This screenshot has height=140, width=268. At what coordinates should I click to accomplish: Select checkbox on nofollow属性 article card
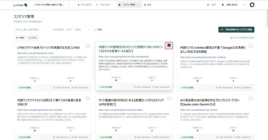pos(250,46)
